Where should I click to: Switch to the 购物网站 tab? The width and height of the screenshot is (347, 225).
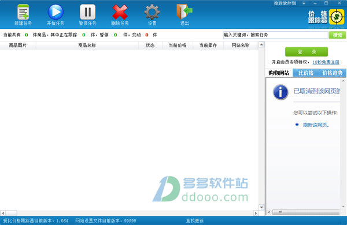[279, 73]
